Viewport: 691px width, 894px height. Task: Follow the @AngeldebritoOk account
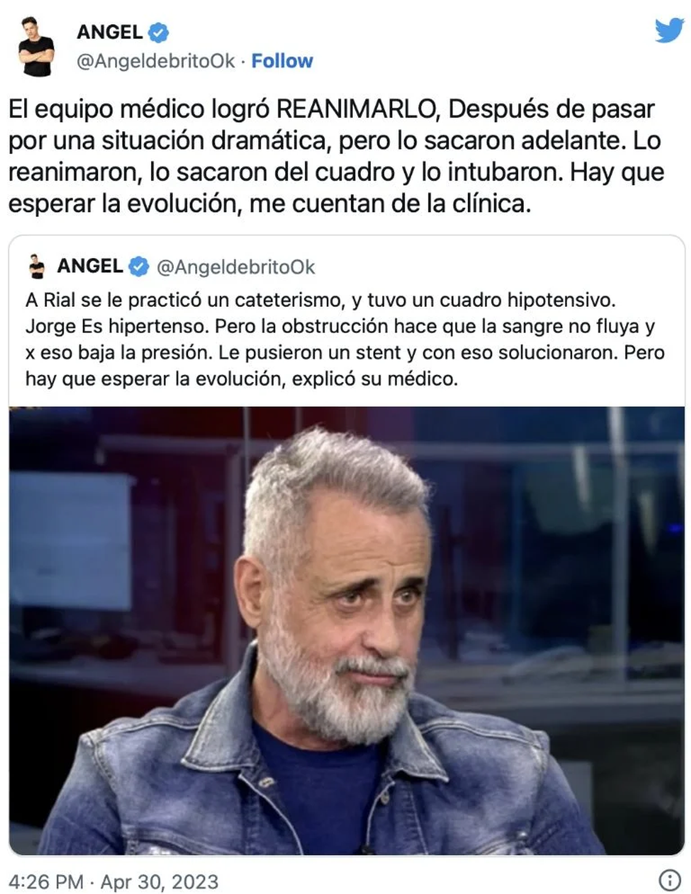282,61
